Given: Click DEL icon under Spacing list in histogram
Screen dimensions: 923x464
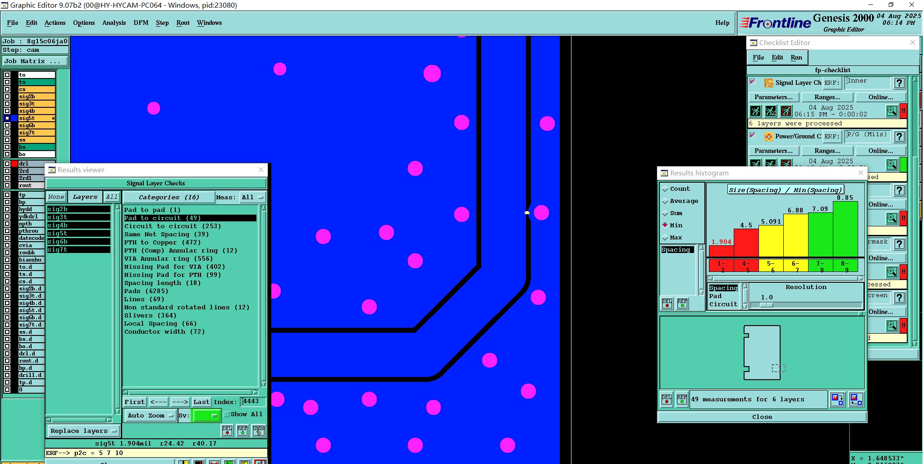Looking at the screenshot, I should coord(667,303).
